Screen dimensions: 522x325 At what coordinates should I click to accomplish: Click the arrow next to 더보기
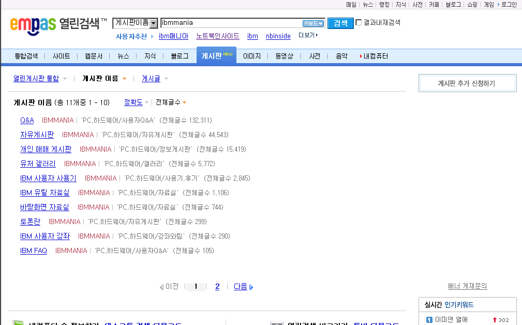coord(317,36)
